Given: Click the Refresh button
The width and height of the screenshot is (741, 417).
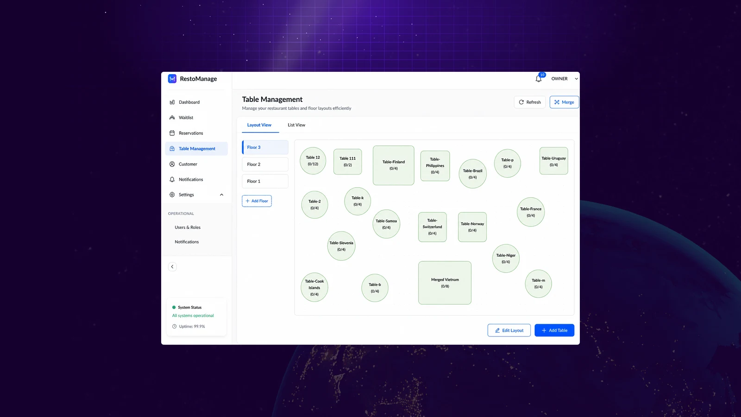Looking at the screenshot, I should pyautogui.click(x=530, y=102).
